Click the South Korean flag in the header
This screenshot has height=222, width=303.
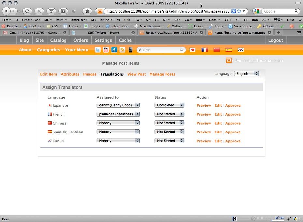coord(241,50)
